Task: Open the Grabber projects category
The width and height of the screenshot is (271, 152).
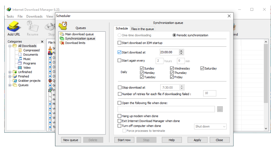Action: tap(29, 80)
